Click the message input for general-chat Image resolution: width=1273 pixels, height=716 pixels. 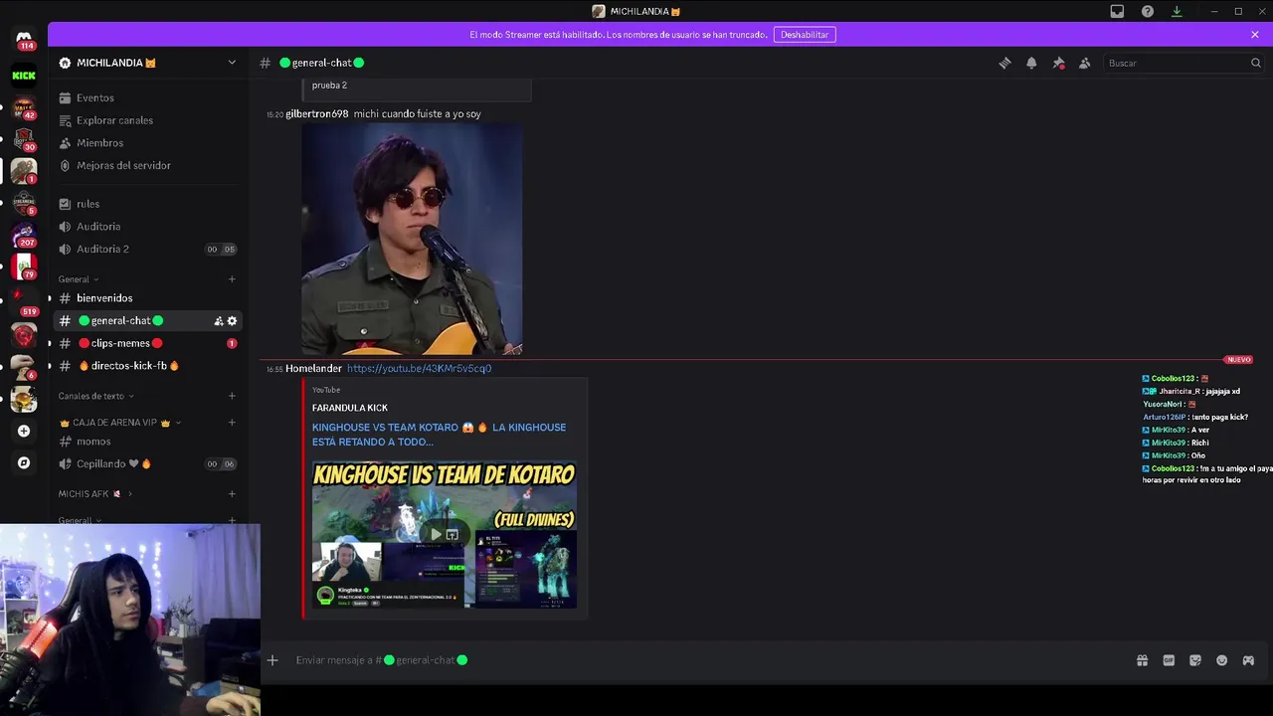(696, 660)
